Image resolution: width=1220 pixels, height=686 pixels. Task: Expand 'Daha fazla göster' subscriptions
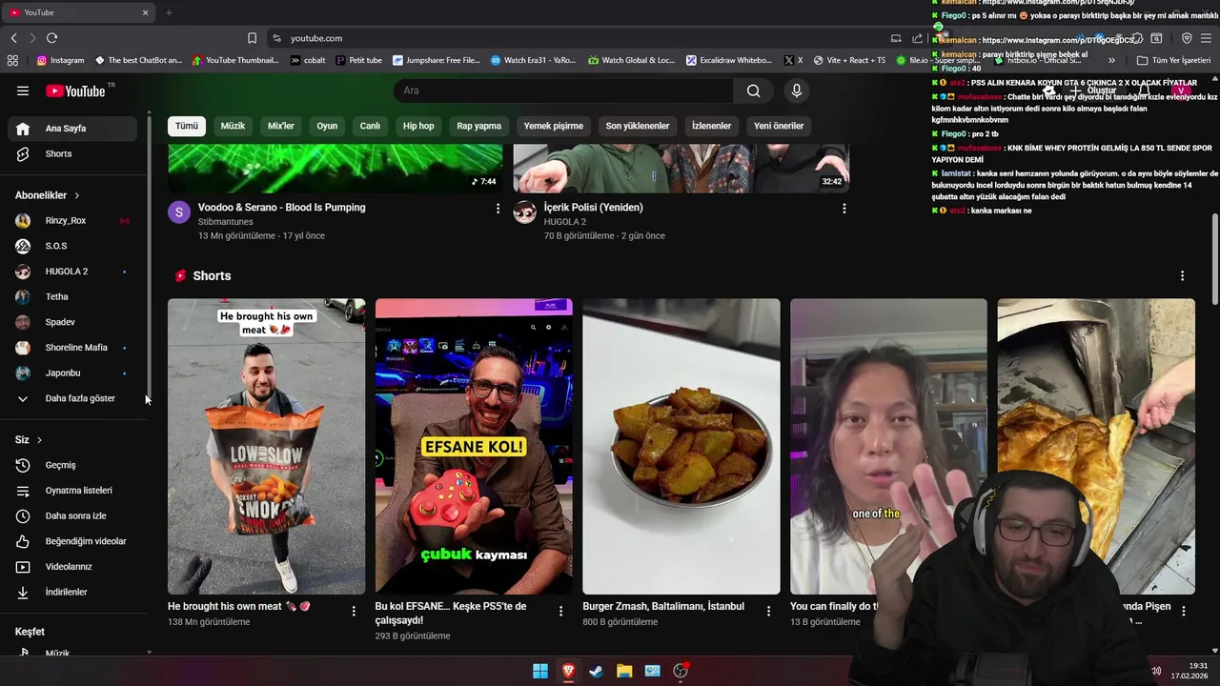[72, 398]
